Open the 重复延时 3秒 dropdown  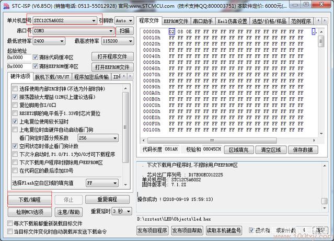(x=122, y=211)
